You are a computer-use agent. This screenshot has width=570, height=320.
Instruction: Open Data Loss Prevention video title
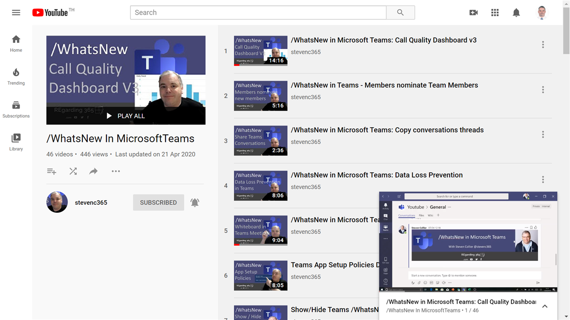point(377,175)
